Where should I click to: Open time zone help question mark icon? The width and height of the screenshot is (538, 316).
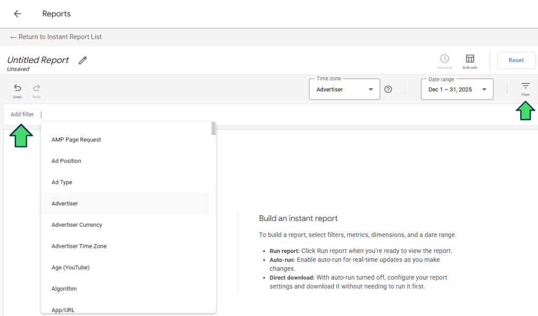click(x=388, y=89)
